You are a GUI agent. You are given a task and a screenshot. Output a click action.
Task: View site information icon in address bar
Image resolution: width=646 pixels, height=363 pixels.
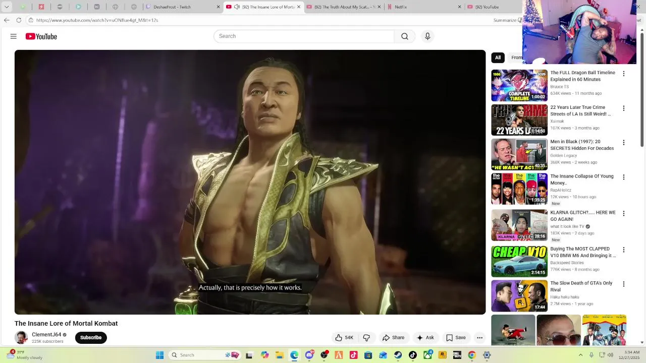click(31, 20)
